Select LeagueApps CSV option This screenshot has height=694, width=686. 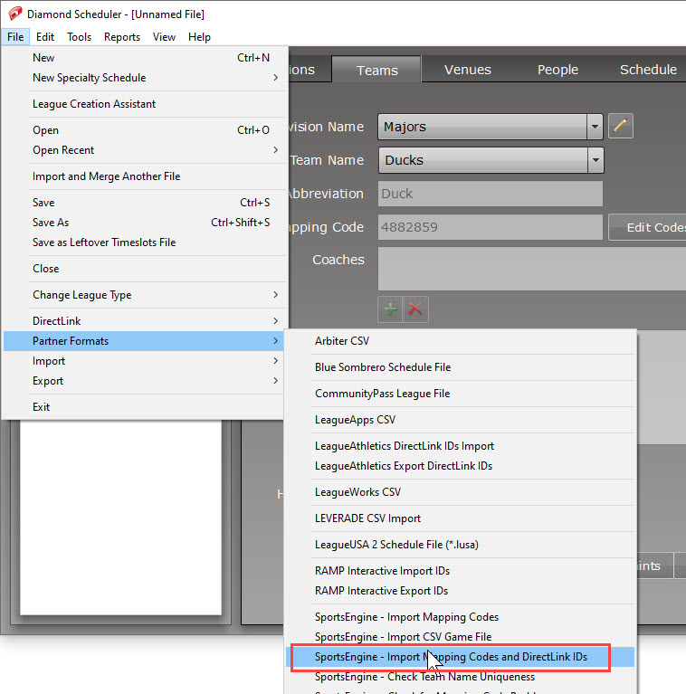tap(461, 420)
